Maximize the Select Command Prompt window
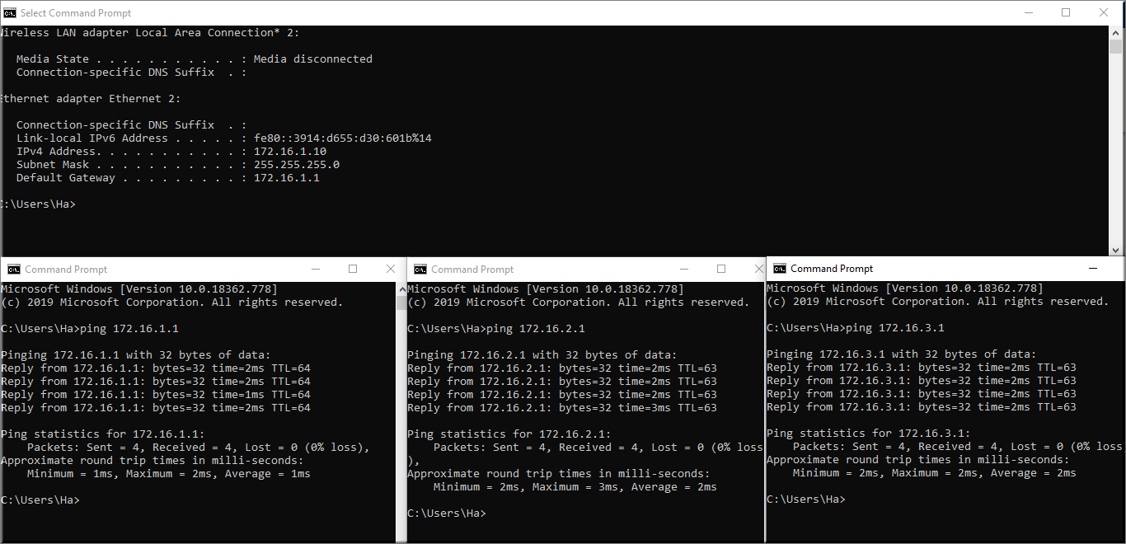Image resolution: width=1126 pixels, height=544 pixels. pos(1066,13)
